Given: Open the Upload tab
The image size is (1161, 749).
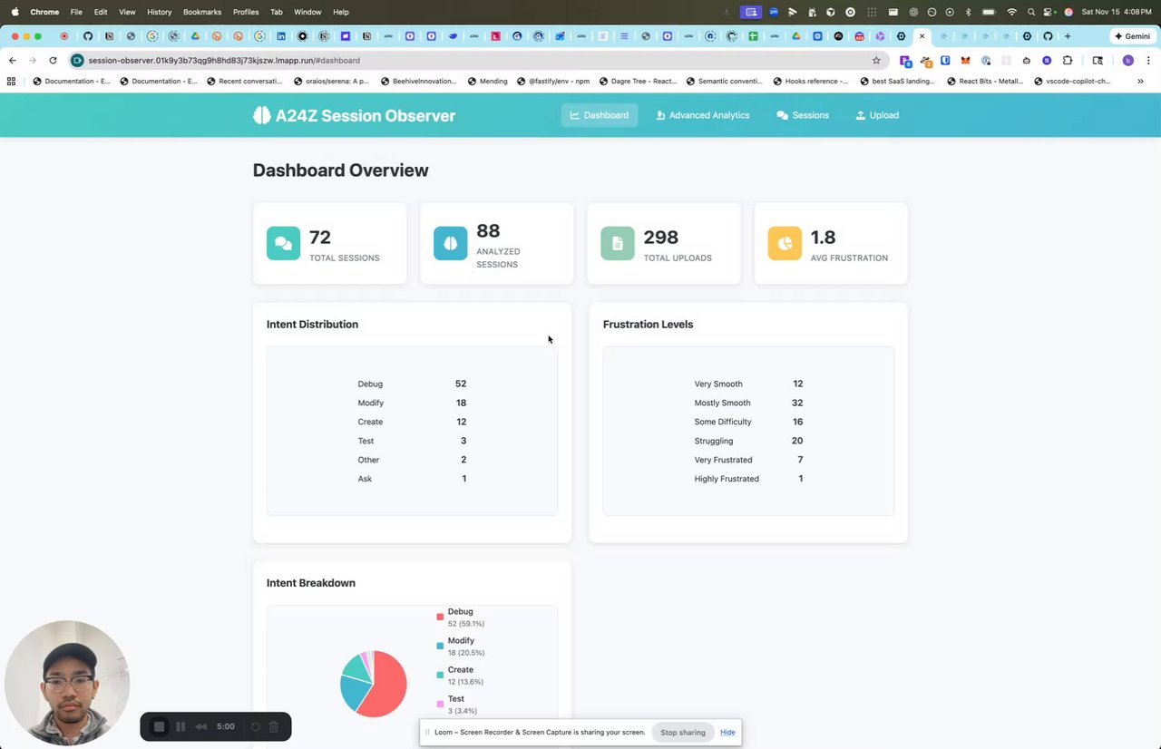Looking at the screenshot, I should point(877,115).
